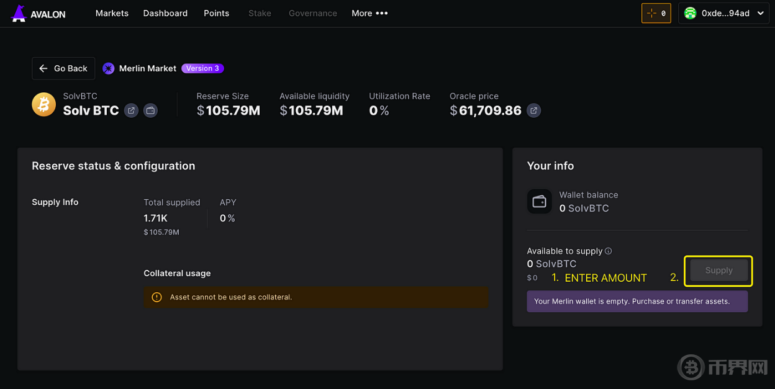775x389 pixels.
Task: Open the More menu
Action: click(369, 13)
